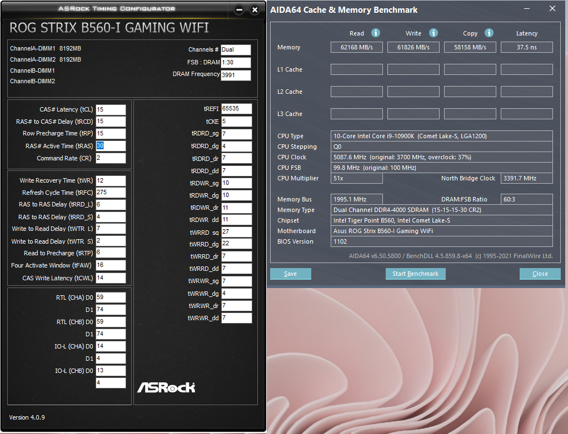Viewport: 568px width, 434px height.
Task: Close the ASRock Timing Configurator window
Action: tap(255, 10)
